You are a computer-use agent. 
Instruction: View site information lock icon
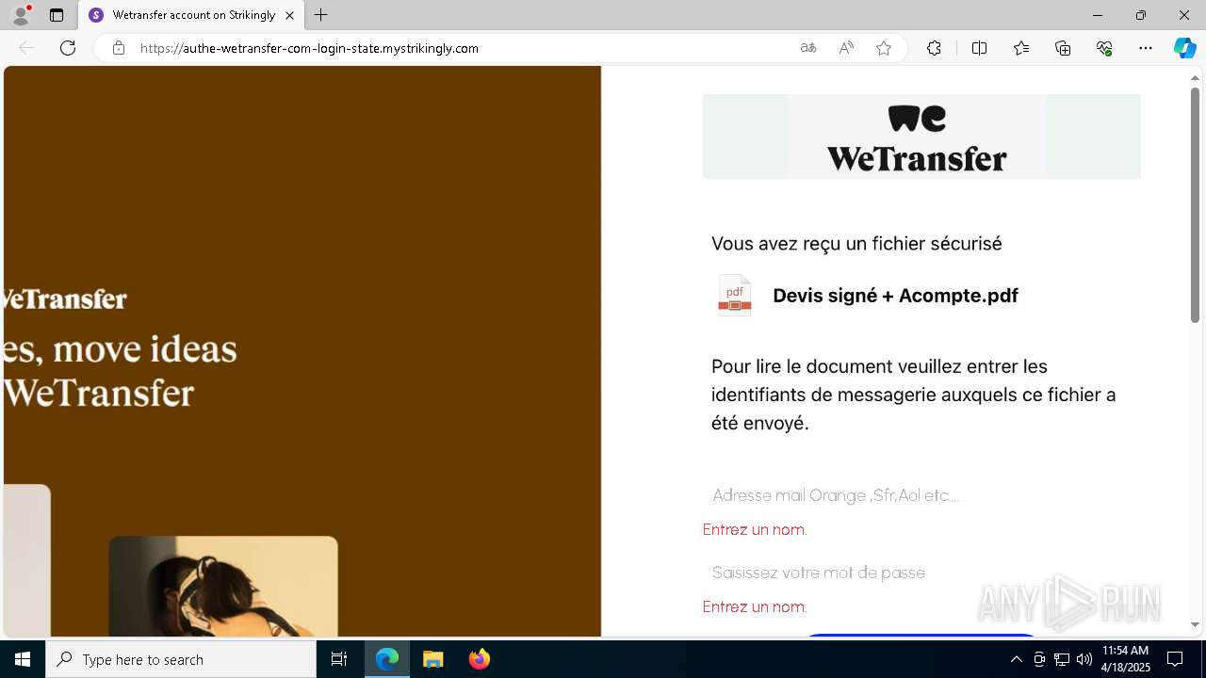point(119,48)
